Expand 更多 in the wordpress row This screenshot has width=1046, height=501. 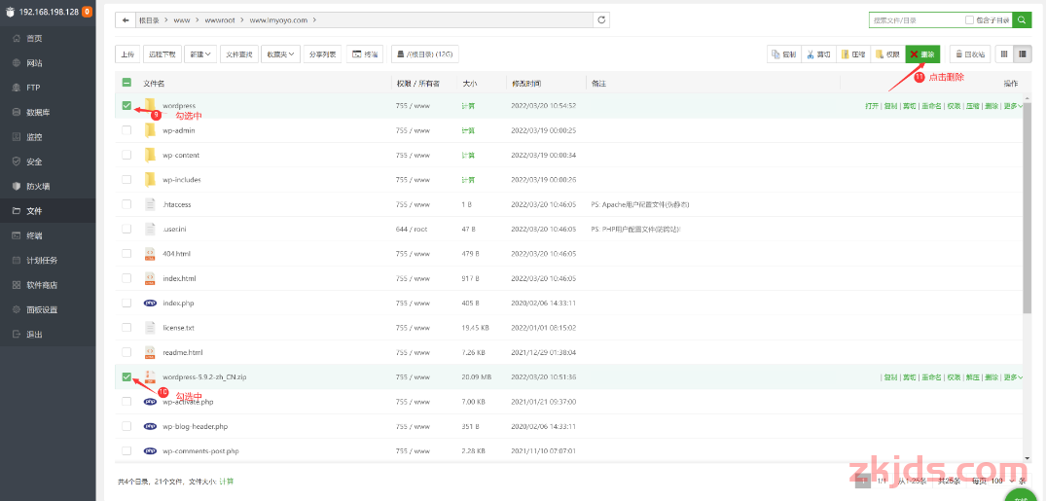(1013, 105)
